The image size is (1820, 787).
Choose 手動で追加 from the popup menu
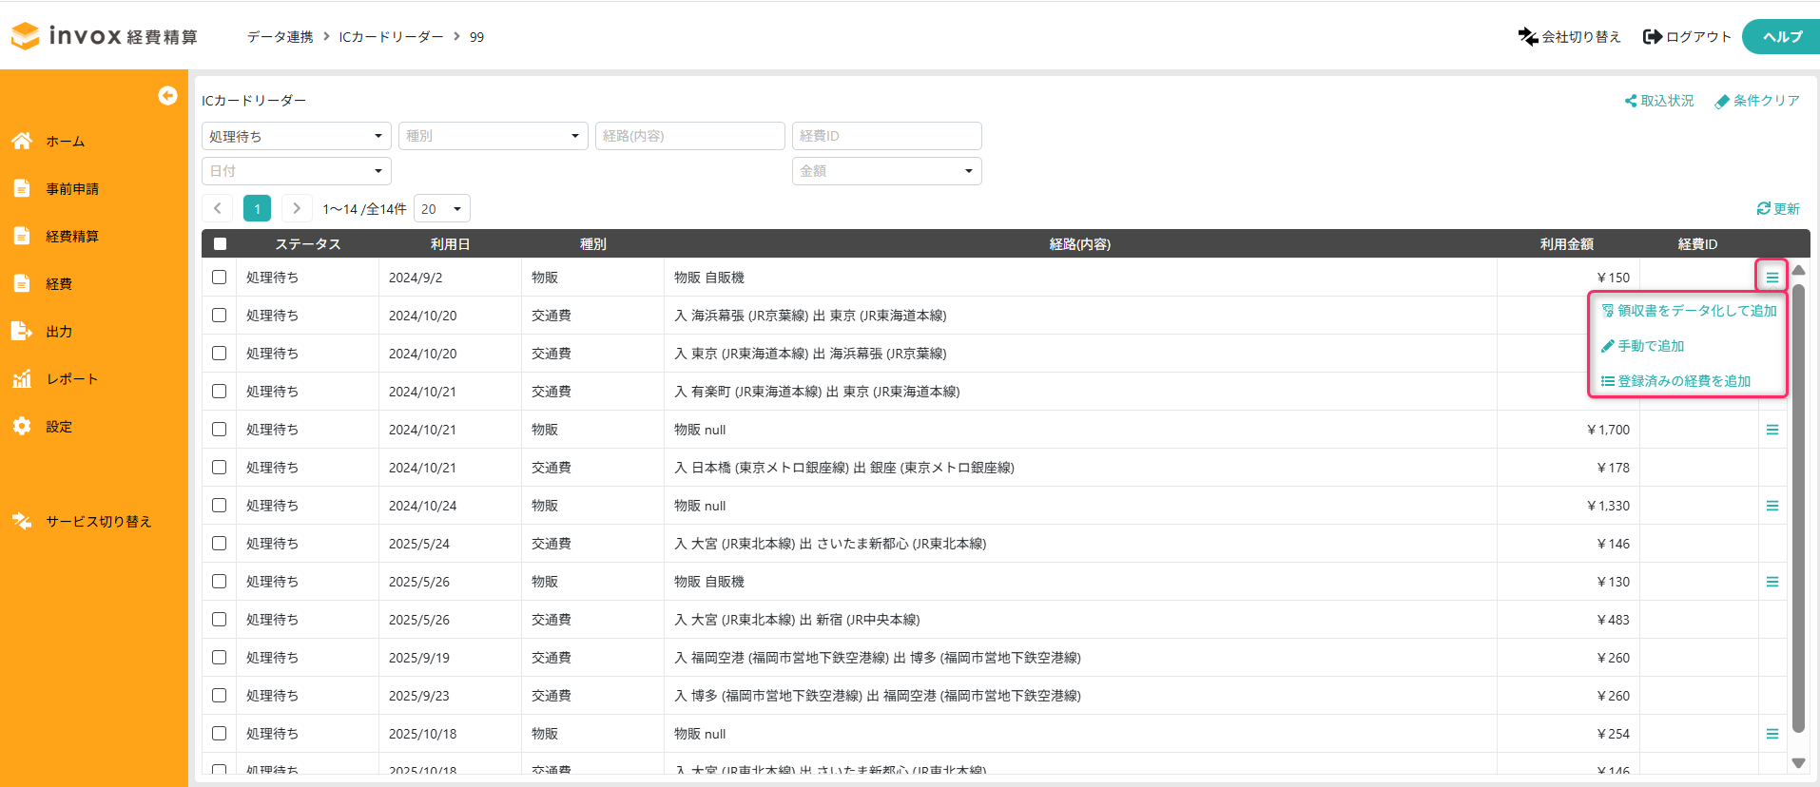click(1650, 346)
